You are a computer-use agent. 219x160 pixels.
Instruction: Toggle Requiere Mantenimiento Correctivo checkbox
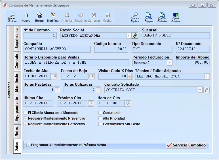[26, 124]
